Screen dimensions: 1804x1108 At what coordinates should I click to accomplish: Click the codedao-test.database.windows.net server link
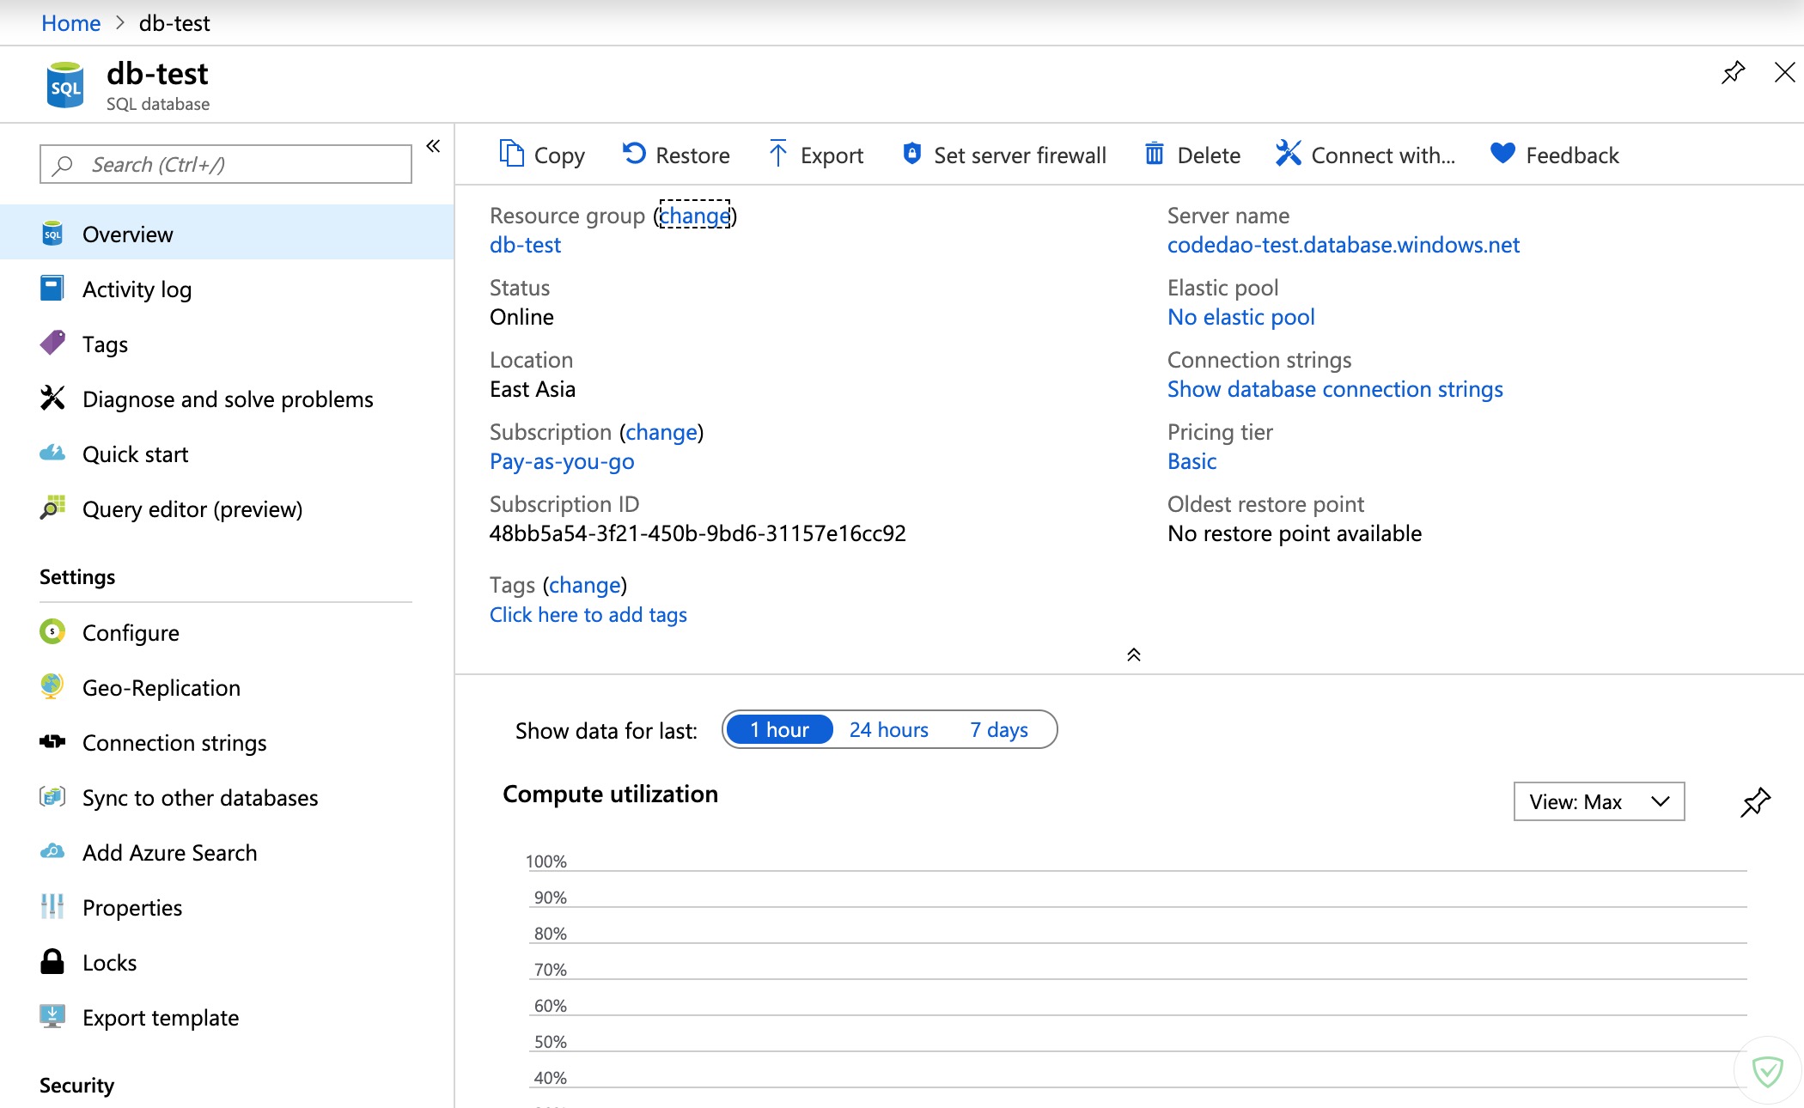[1343, 245]
